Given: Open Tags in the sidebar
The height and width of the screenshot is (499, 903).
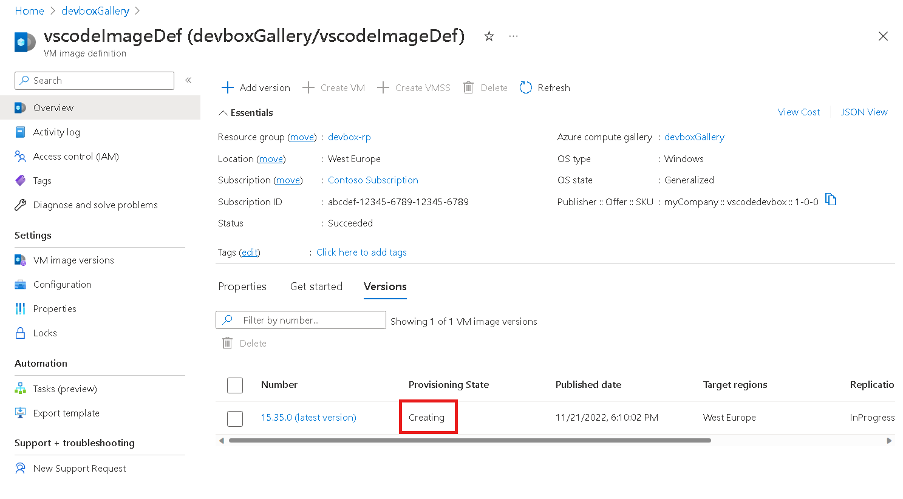Looking at the screenshot, I should [42, 181].
